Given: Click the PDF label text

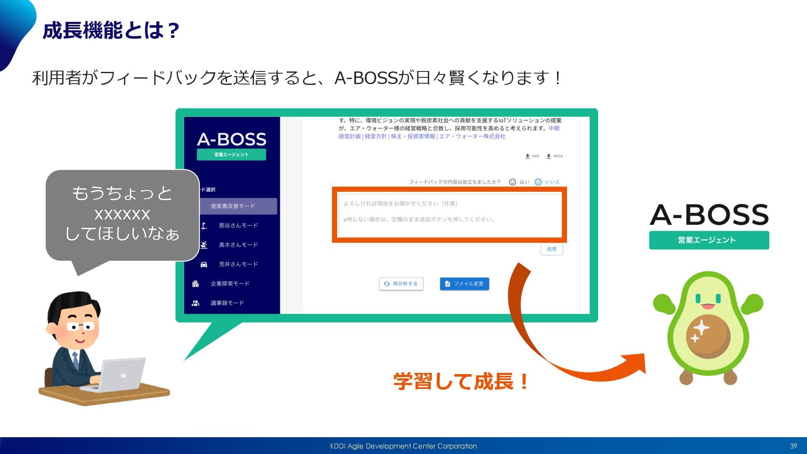Looking at the screenshot, I should coord(536,156).
